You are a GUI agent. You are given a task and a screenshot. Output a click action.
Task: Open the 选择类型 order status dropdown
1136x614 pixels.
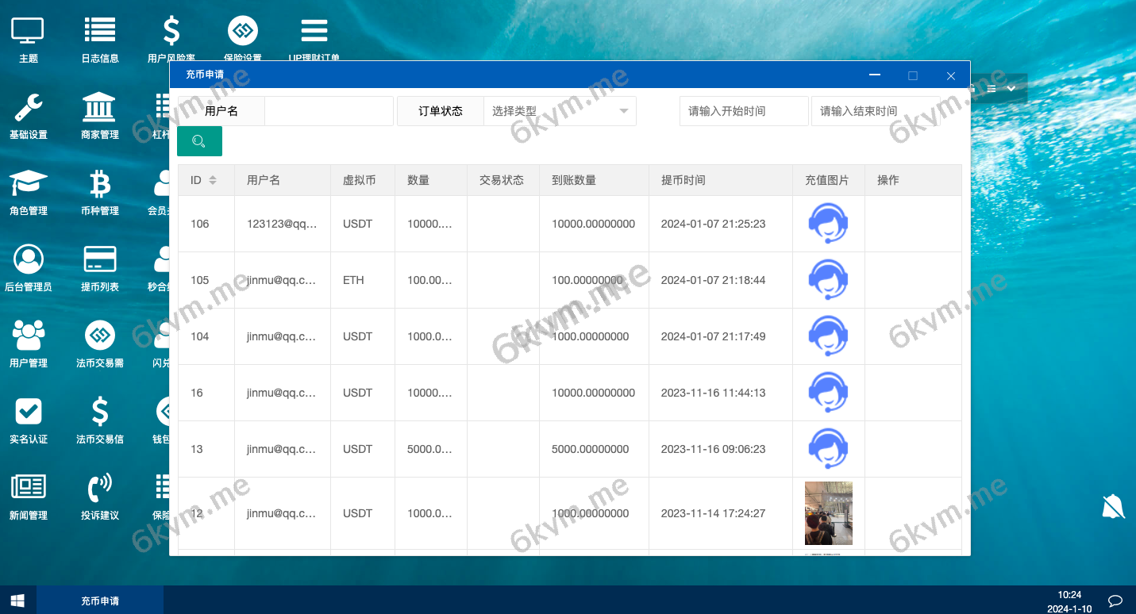[560, 111]
